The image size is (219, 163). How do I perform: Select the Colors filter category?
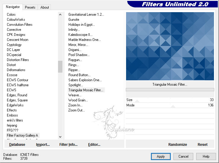click(11, 15)
